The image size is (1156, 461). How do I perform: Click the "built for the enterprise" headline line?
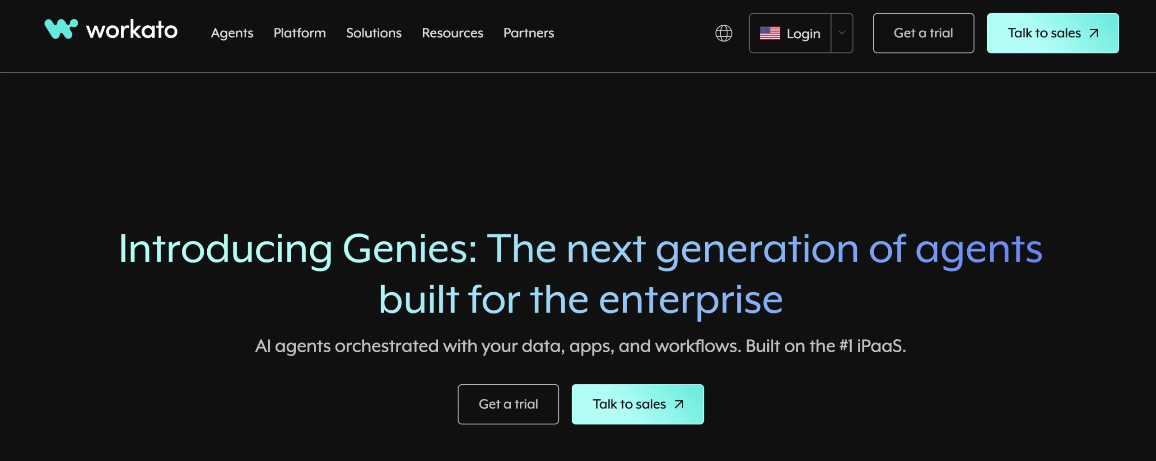pyautogui.click(x=580, y=300)
